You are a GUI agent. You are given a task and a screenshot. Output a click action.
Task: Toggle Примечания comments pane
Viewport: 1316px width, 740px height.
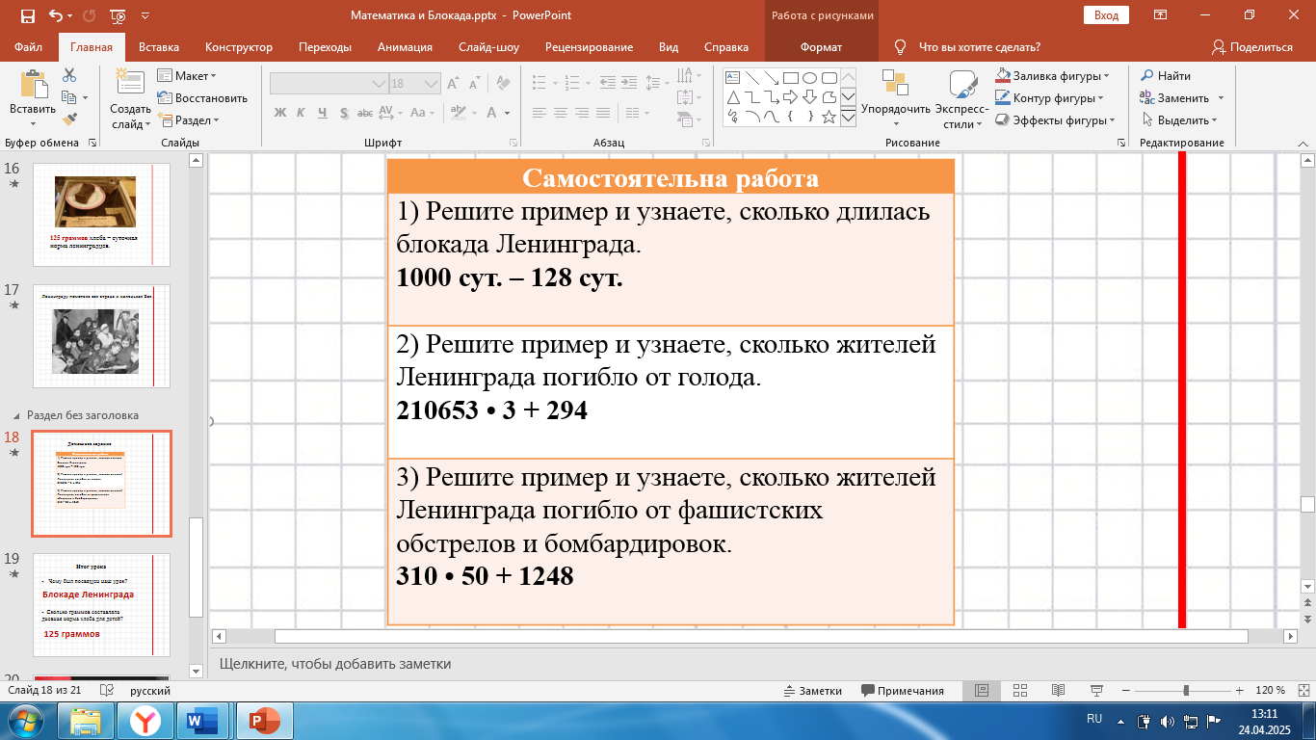[903, 690]
